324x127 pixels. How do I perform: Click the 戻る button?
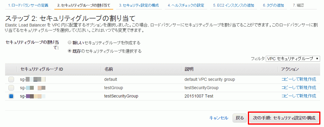(x=240, y=118)
